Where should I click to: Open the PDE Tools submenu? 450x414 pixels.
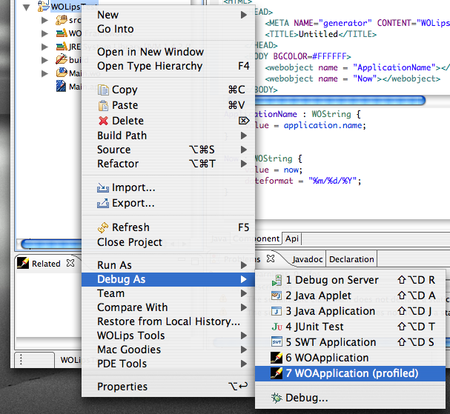click(x=168, y=364)
